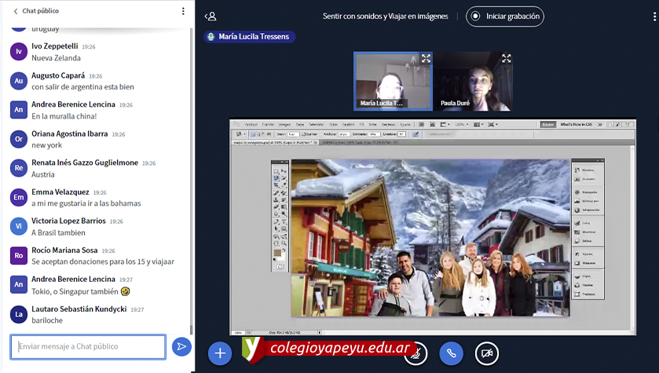The image size is (659, 373).
Task: Mute the microphone in the bottom bar
Action: point(416,354)
